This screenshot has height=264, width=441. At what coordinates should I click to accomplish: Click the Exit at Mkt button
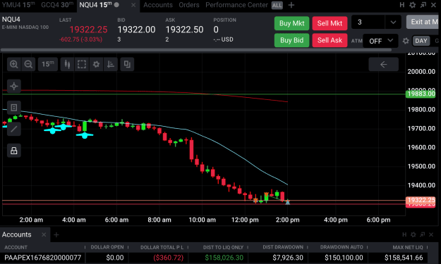click(x=423, y=22)
